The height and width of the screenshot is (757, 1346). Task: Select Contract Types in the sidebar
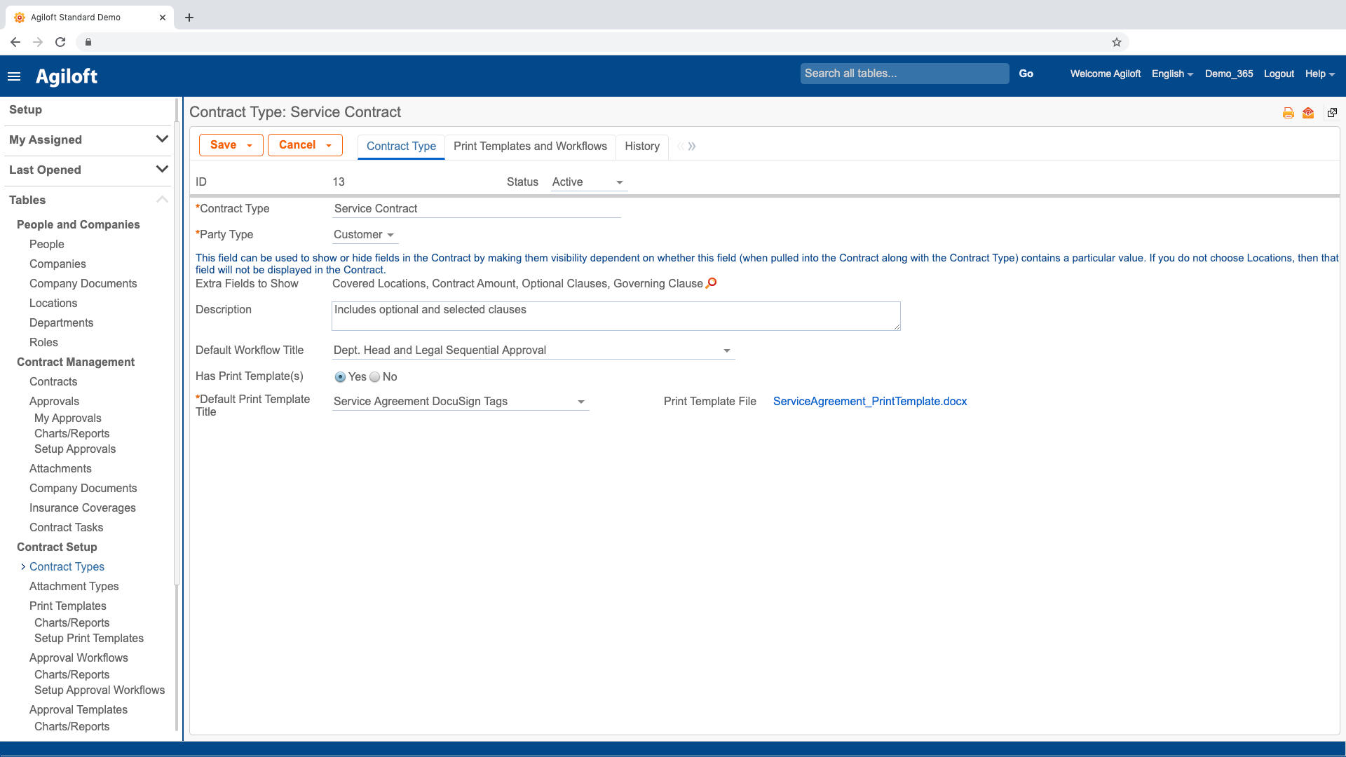click(67, 566)
